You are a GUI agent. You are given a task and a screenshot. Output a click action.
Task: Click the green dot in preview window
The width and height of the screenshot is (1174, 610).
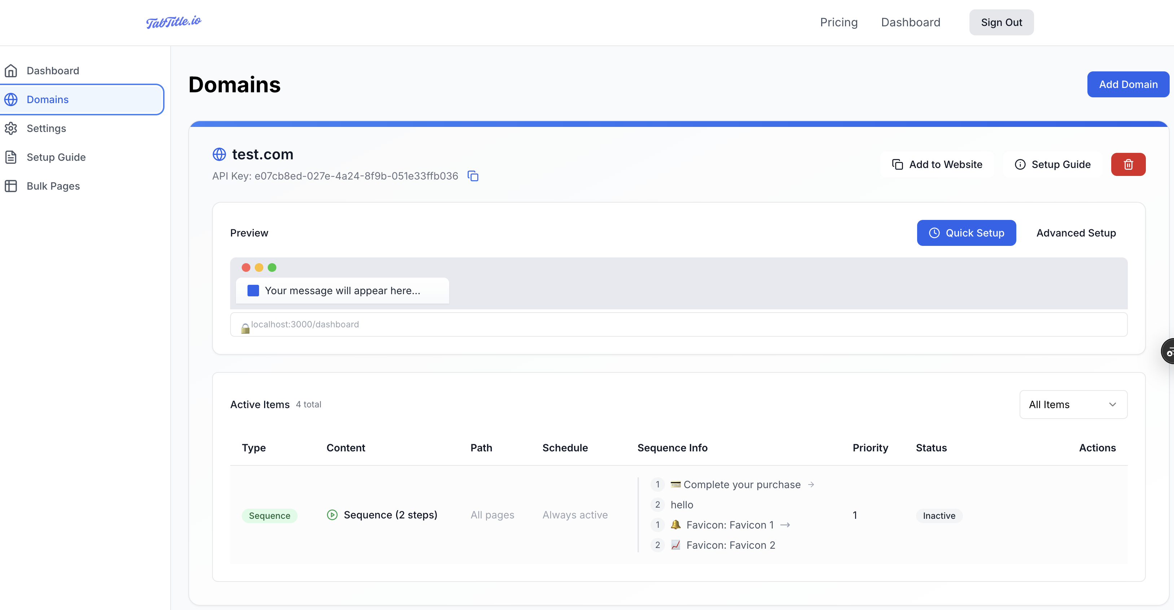(272, 268)
